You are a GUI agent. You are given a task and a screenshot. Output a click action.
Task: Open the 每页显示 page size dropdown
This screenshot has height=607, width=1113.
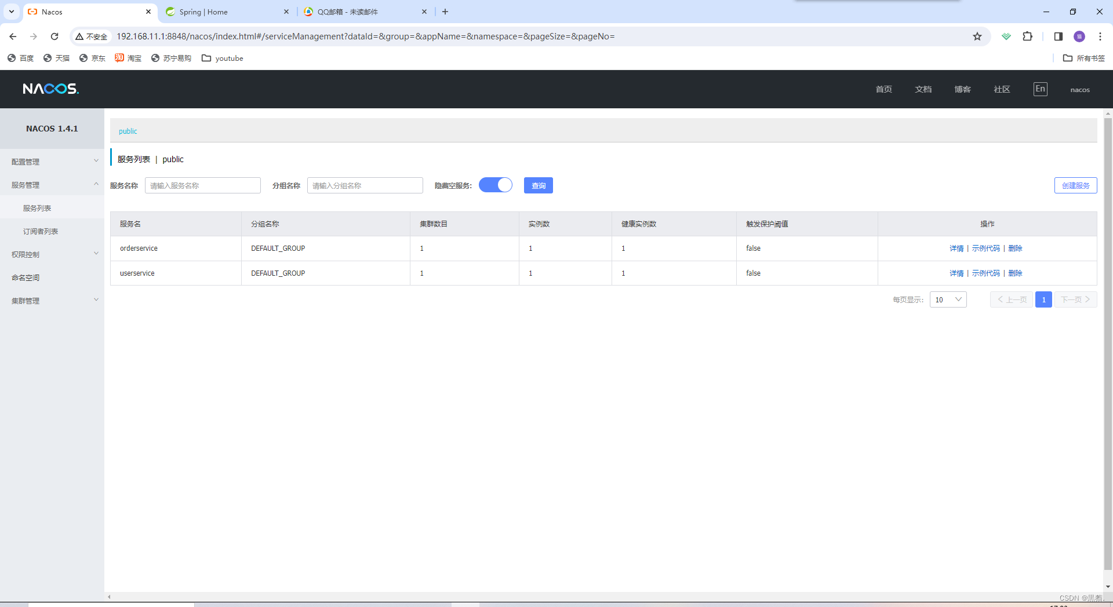point(948,299)
